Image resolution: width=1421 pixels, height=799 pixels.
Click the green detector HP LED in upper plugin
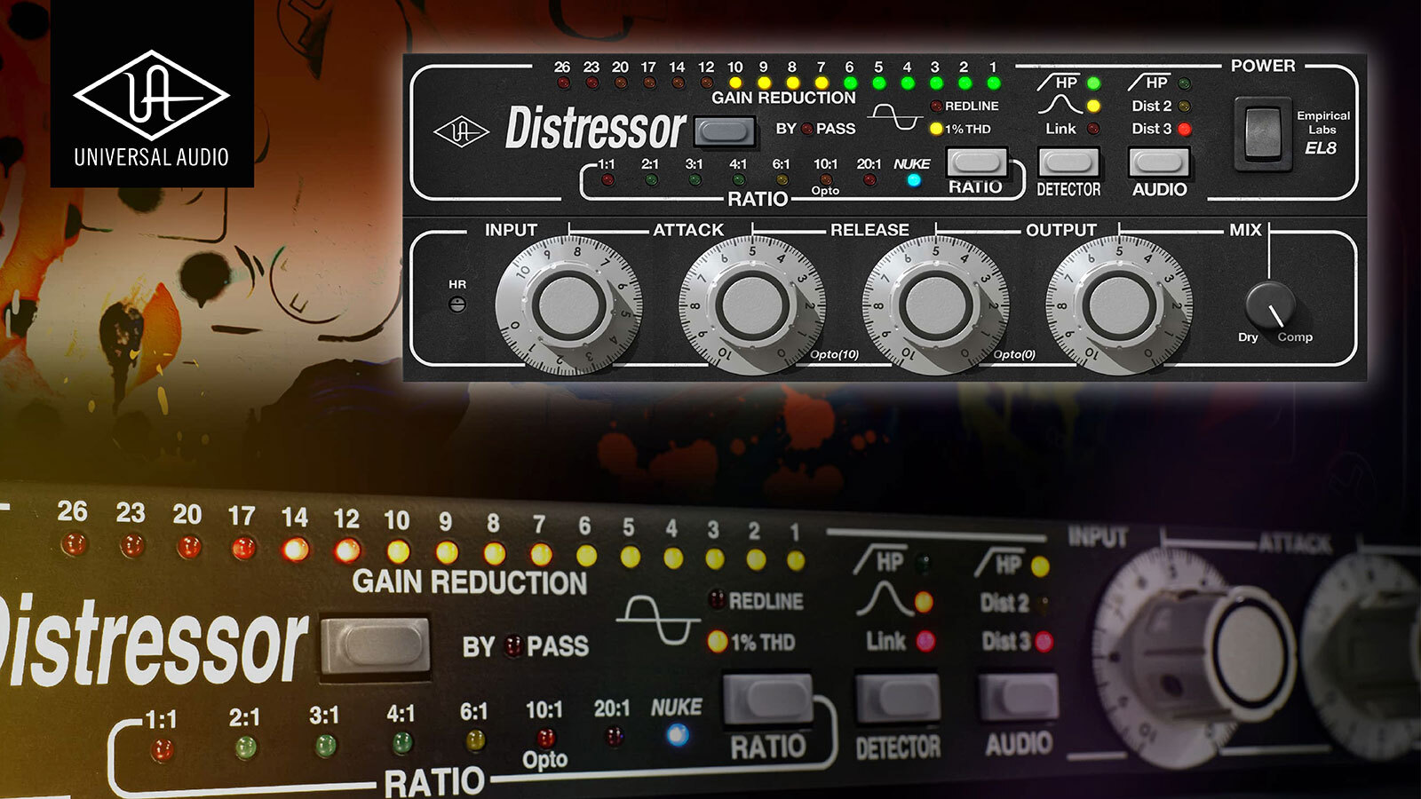pyautogui.click(x=1093, y=83)
